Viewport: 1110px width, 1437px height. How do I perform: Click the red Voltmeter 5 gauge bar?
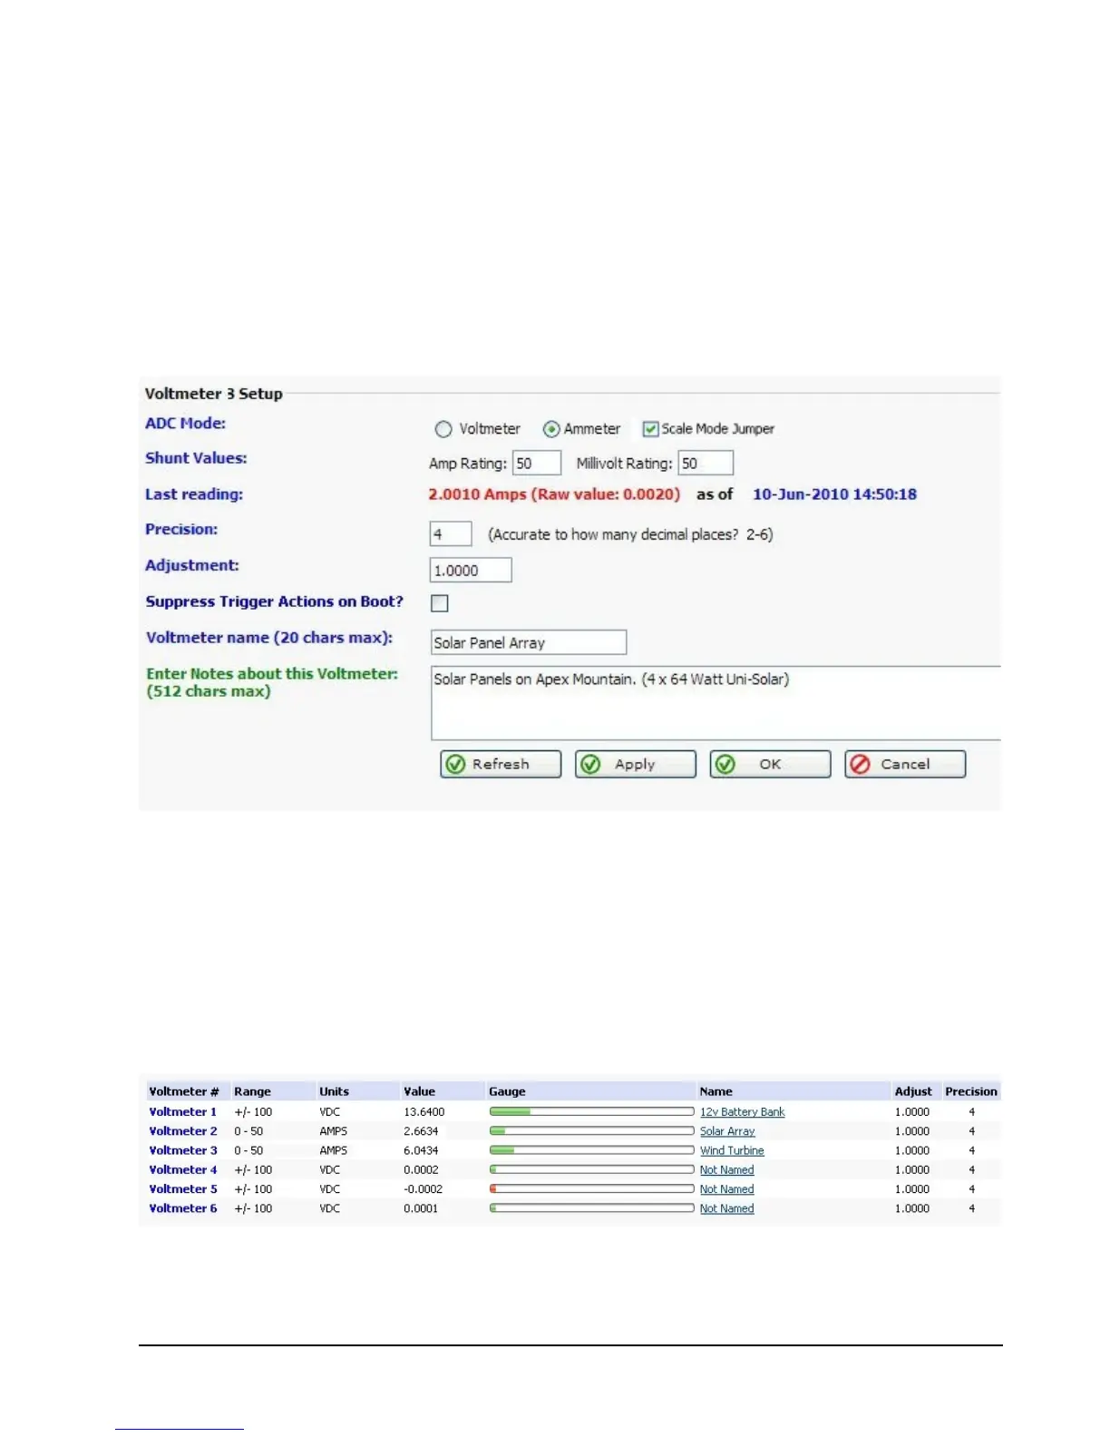tap(592, 1188)
